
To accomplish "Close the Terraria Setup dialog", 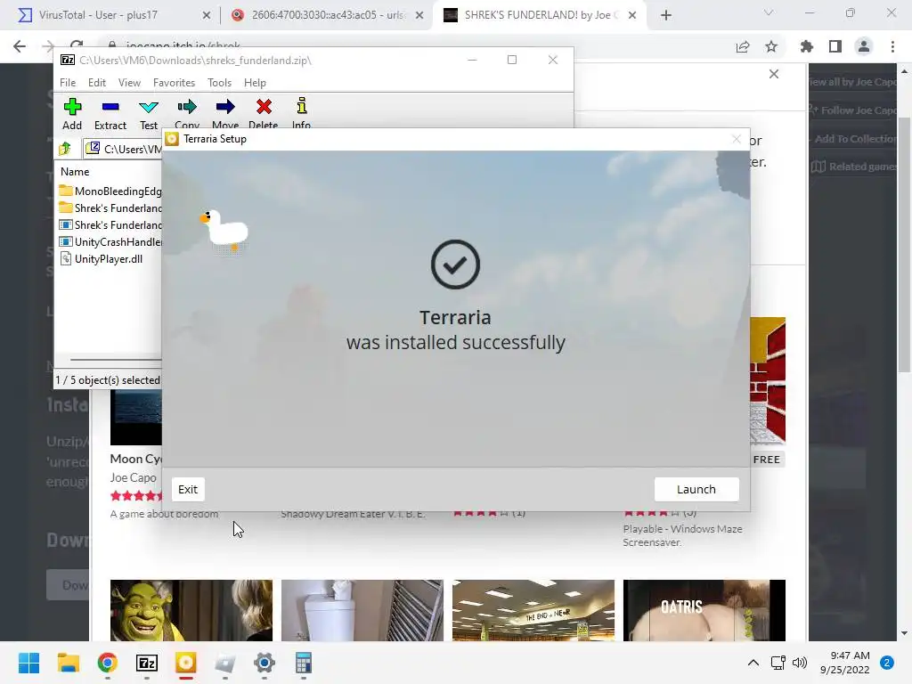I will [x=737, y=139].
